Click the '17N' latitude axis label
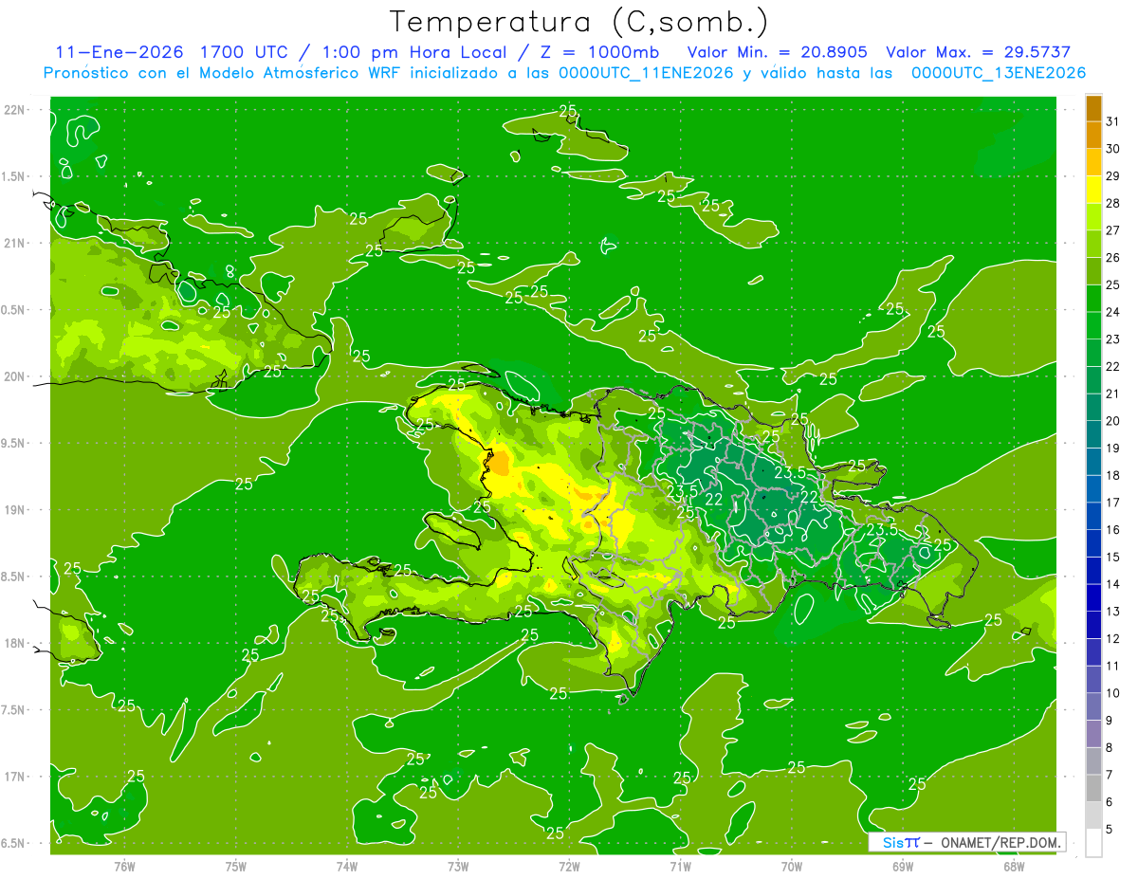The height and width of the screenshot is (879, 1138). [x=15, y=777]
